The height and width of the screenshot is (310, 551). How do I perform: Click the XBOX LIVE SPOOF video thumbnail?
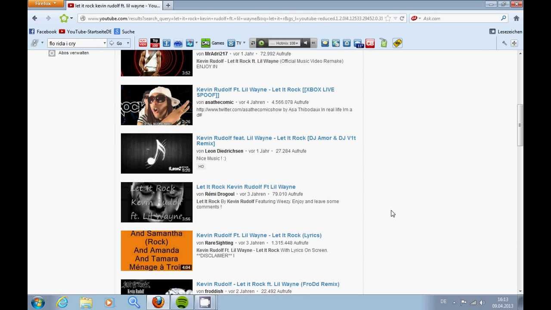pos(157,105)
